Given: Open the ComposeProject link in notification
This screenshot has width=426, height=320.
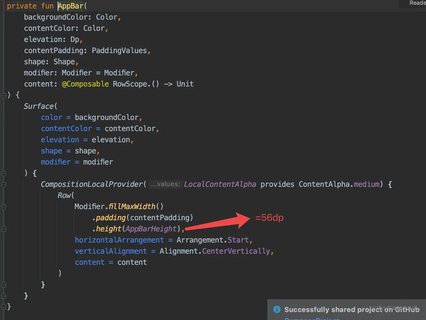Looking at the screenshot, I should coord(312,319).
